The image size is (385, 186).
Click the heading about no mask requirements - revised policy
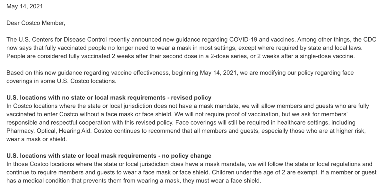point(109,97)
